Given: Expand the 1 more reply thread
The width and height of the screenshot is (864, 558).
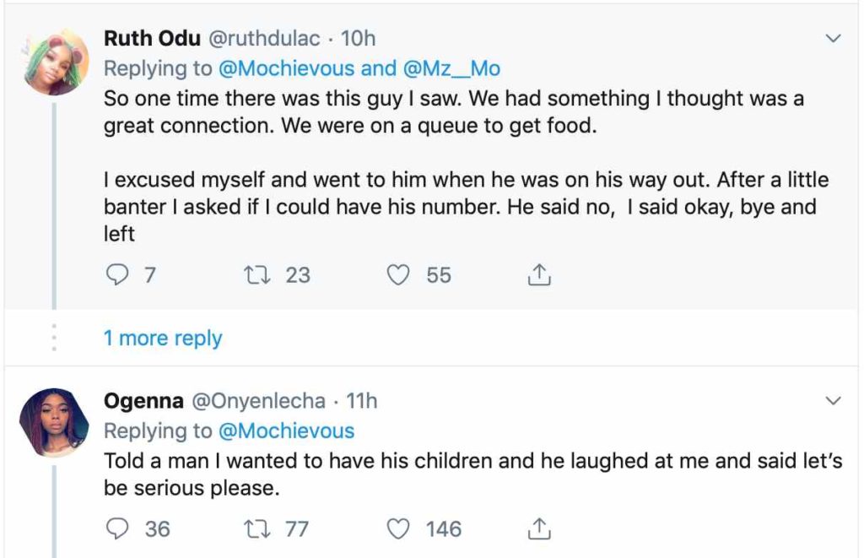Looking at the screenshot, I should click(x=163, y=339).
